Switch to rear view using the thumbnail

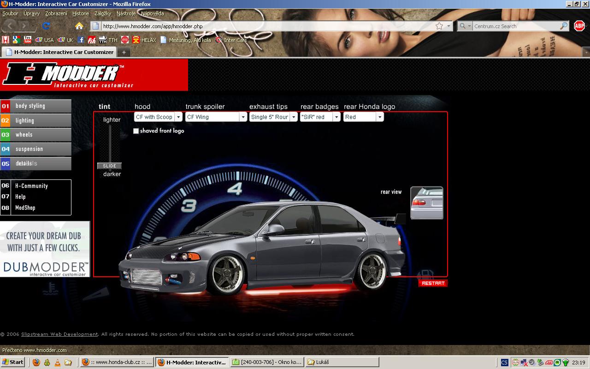pyautogui.click(x=426, y=203)
